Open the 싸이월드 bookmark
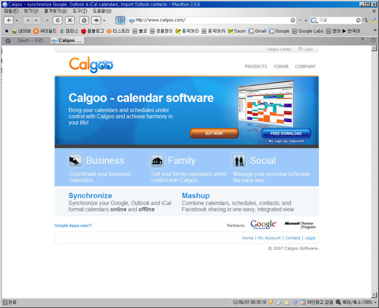This screenshot has width=379, height=308. (45, 31)
